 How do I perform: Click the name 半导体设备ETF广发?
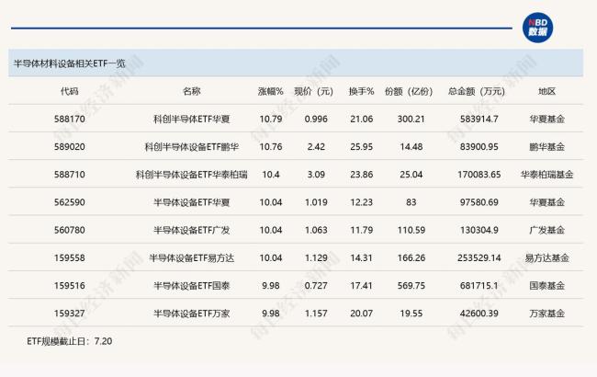point(192,230)
